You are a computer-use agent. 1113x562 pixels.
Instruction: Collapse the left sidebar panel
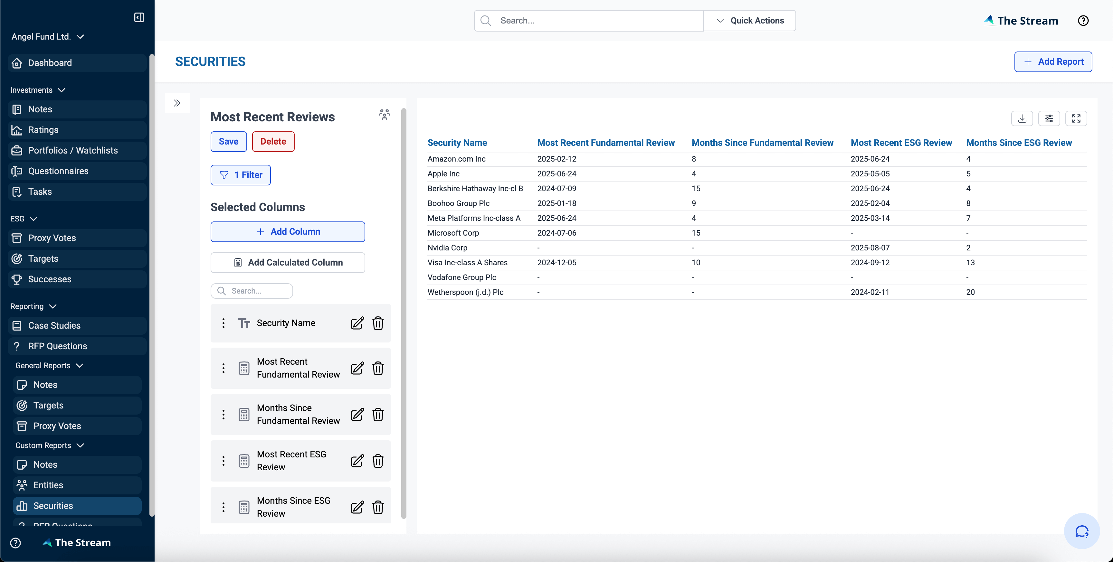tap(139, 17)
